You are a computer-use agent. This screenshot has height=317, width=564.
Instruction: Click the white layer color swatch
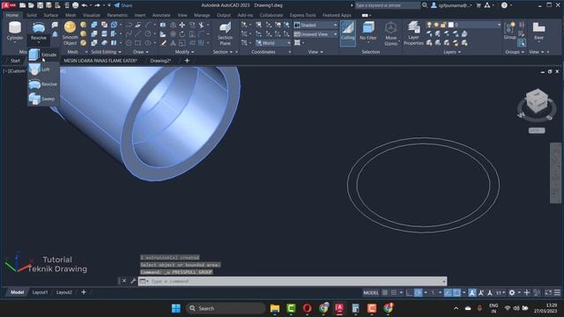[x=450, y=25]
